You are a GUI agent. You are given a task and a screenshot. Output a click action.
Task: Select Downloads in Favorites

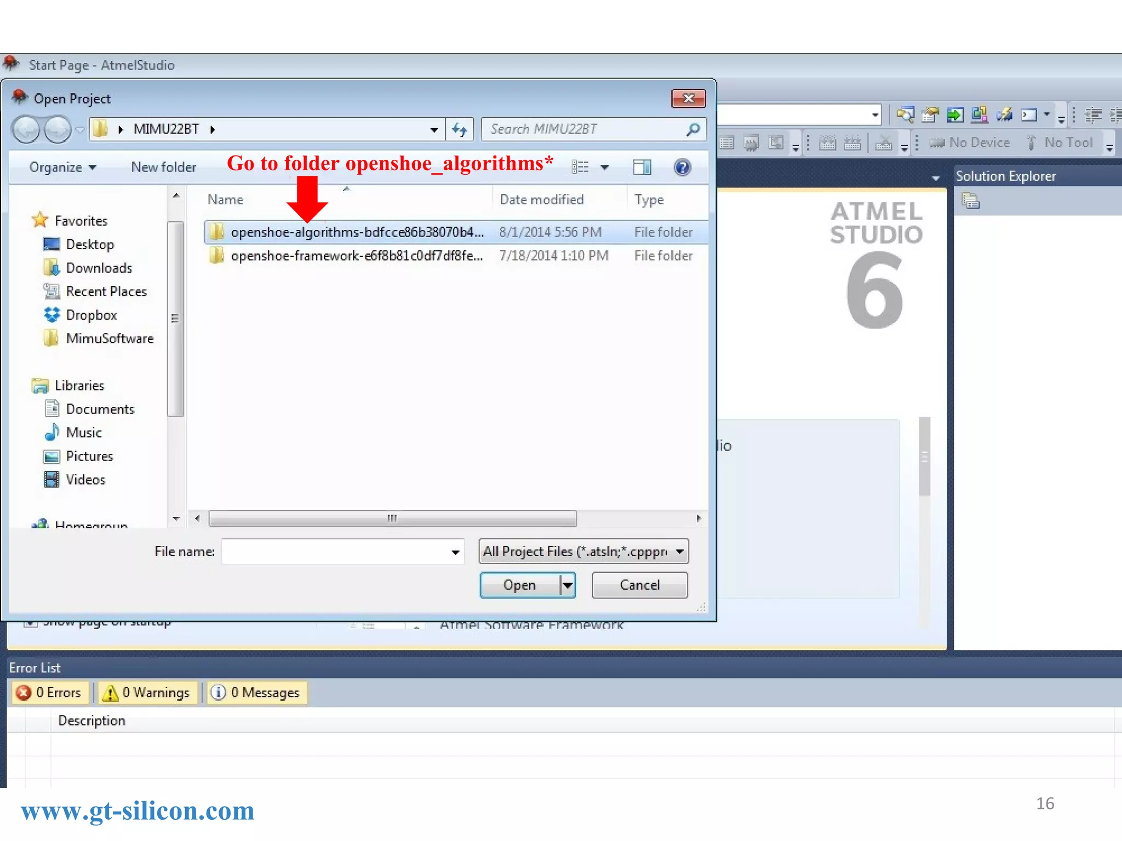point(99,268)
